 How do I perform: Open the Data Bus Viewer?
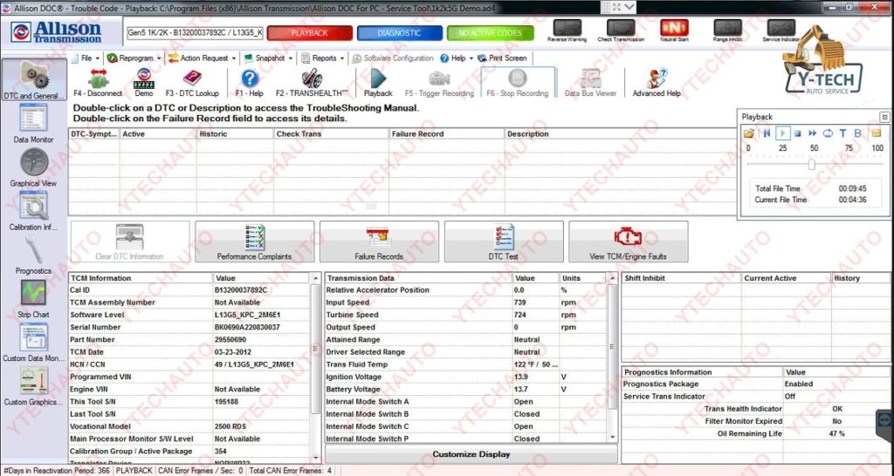pos(590,83)
